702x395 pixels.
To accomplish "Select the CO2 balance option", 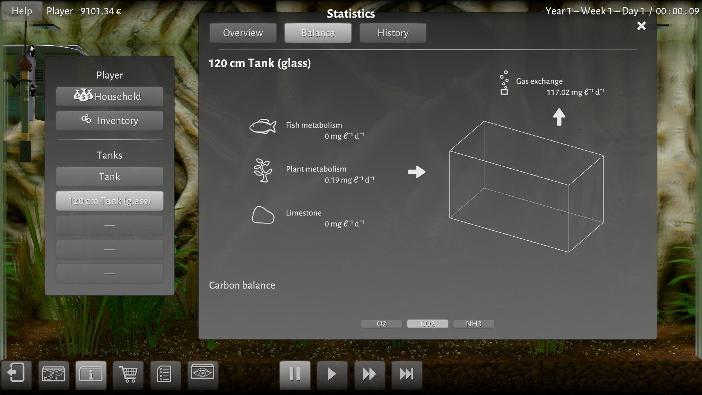I will point(427,324).
